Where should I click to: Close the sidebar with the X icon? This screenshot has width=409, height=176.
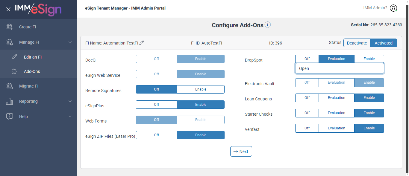tap(8, 9)
